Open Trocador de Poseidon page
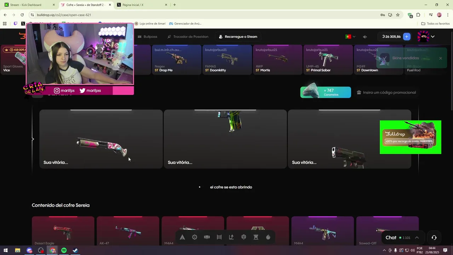The image size is (453, 255). [x=188, y=36]
